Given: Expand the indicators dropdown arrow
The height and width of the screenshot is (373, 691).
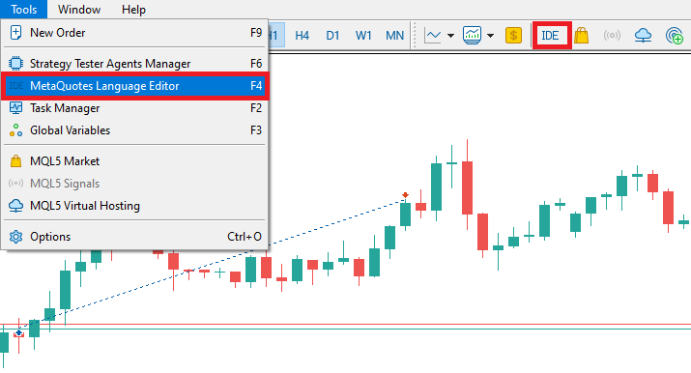Looking at the screenshot, I should click(x=490, y=36).
